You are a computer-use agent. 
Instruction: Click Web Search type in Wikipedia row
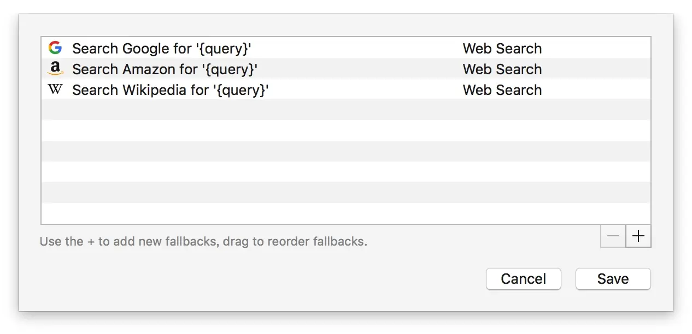pos(502,90)
